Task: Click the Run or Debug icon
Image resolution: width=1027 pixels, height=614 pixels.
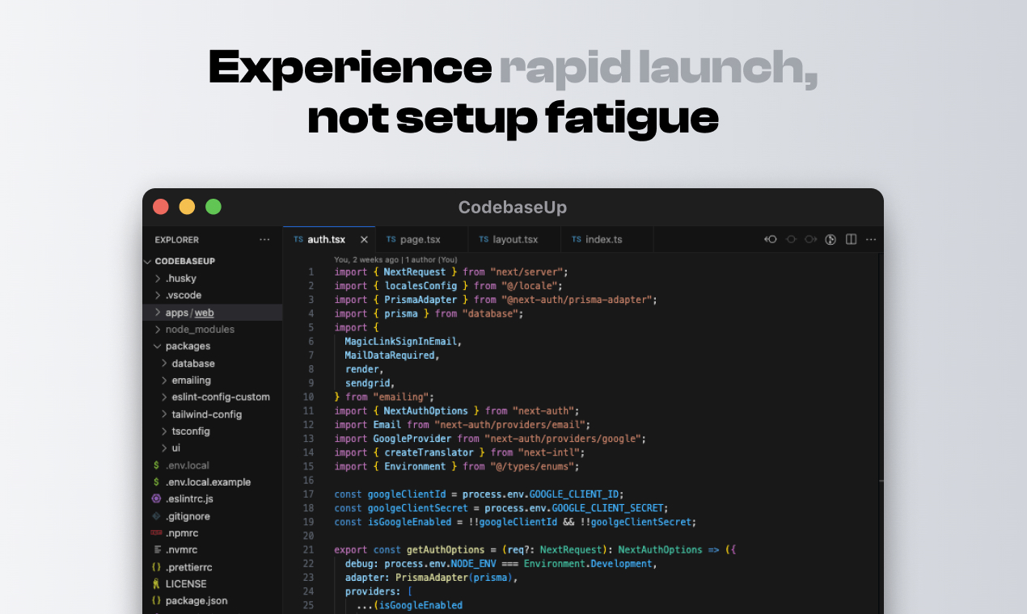Action: click(x=830, y=239)
